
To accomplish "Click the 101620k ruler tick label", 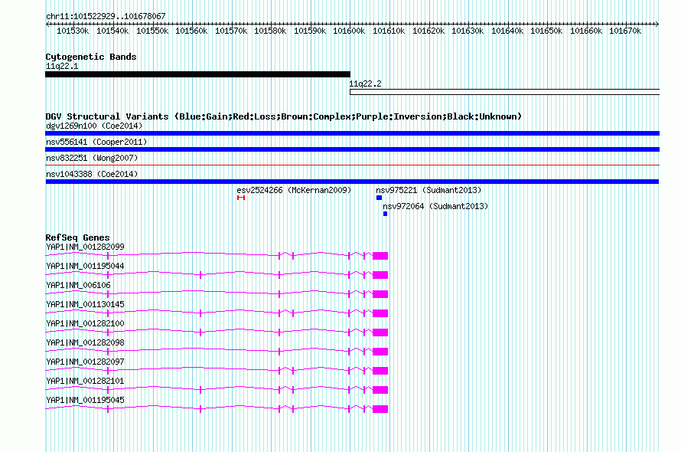I will pyautogui.click(x=428, y=31).
